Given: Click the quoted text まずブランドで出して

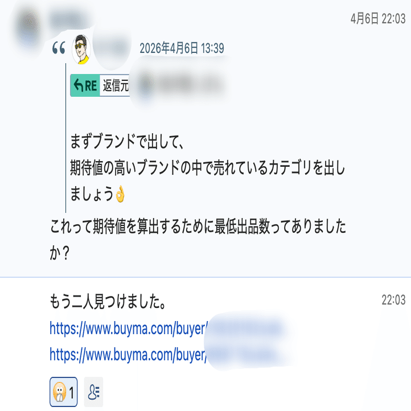Looking at the screenshot, I should pyautogui.click(x=126, y=142).
